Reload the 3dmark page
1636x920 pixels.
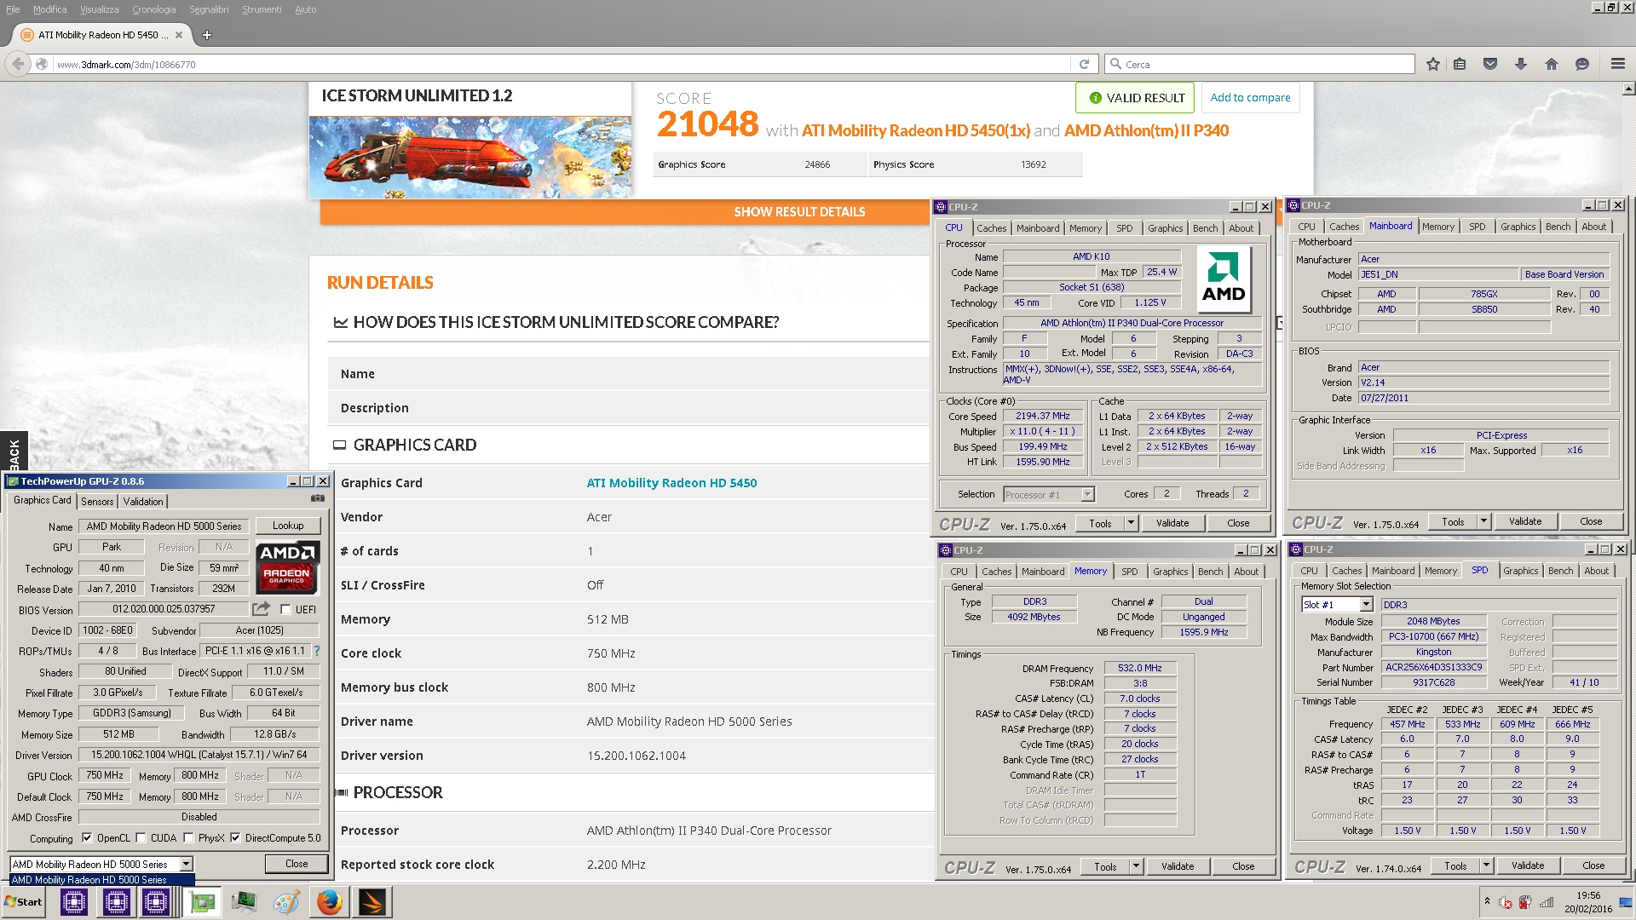pyautogui.click(x=1084, y=64)
